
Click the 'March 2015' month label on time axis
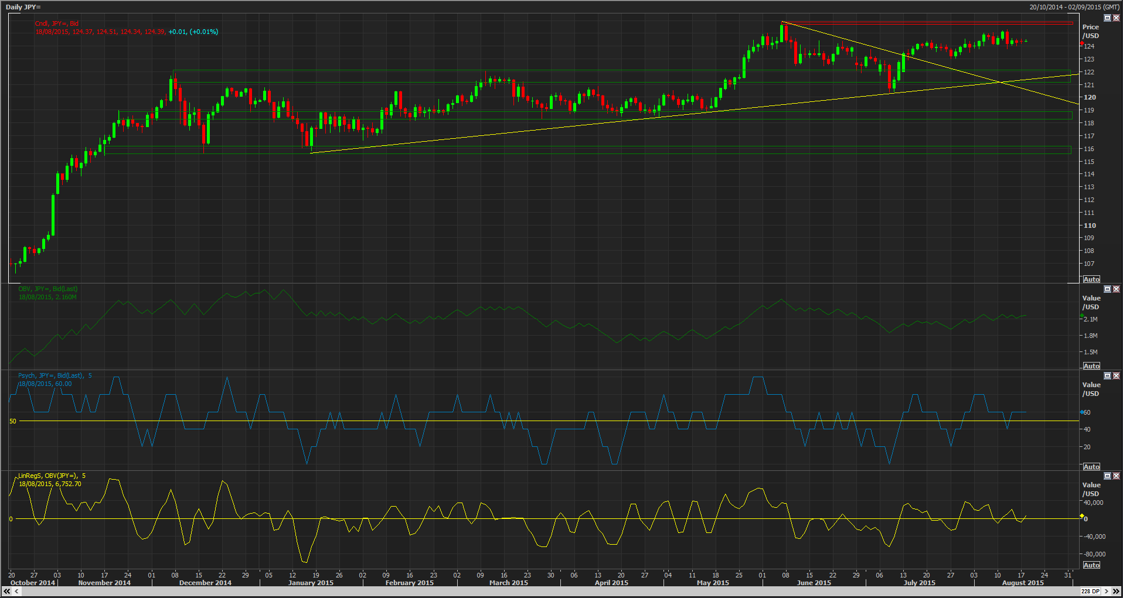509,583
